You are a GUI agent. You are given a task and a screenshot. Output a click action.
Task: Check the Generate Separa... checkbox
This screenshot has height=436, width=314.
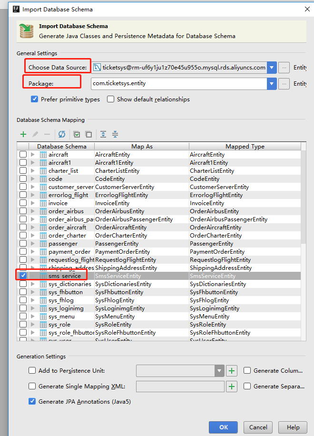tap(247, 386)
